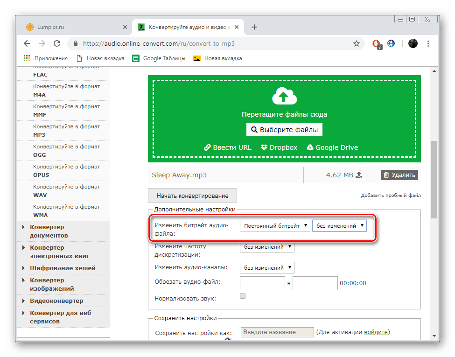The image size is (455, 357).
Task: Click the Введите название settings name field
Action: pos(277,332)
